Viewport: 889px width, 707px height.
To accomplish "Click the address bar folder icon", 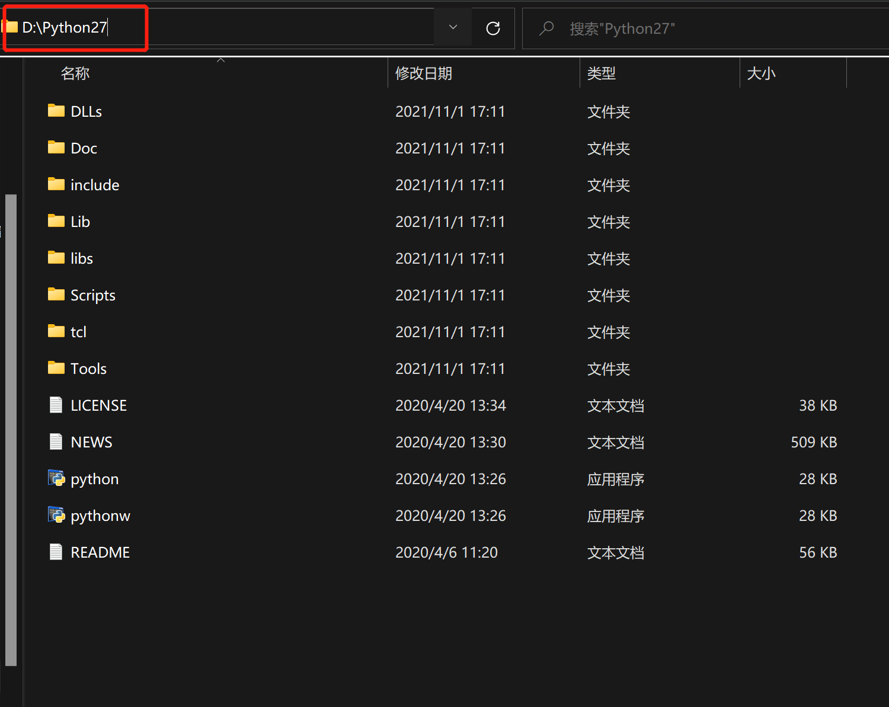I will click(10, 27).
